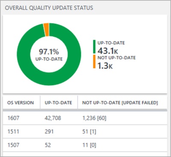This screenshot has height=157, width=171.
Task: Click the 97.1% up-to-date center label
Action: coord(49,55)
